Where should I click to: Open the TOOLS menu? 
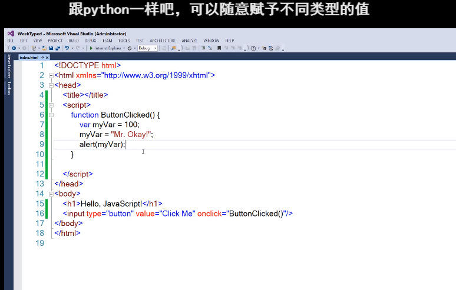tap(124, 41)
